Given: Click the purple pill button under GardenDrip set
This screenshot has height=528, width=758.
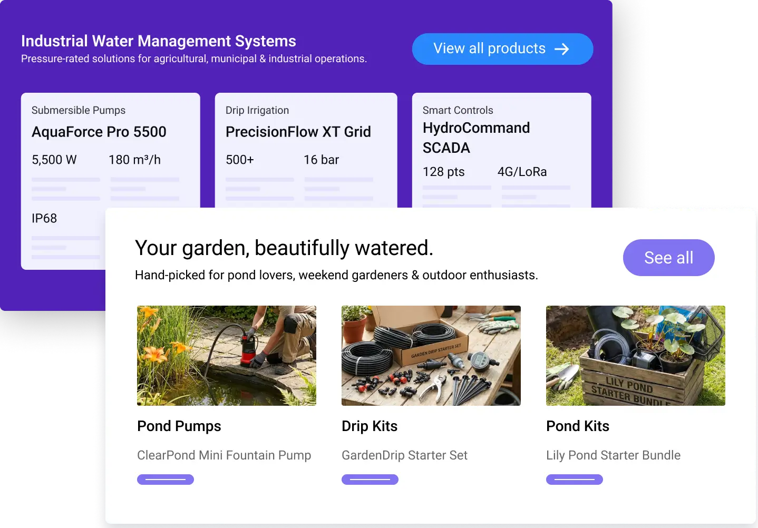Looking at the screenshot, I should click(x=370, y=480).
